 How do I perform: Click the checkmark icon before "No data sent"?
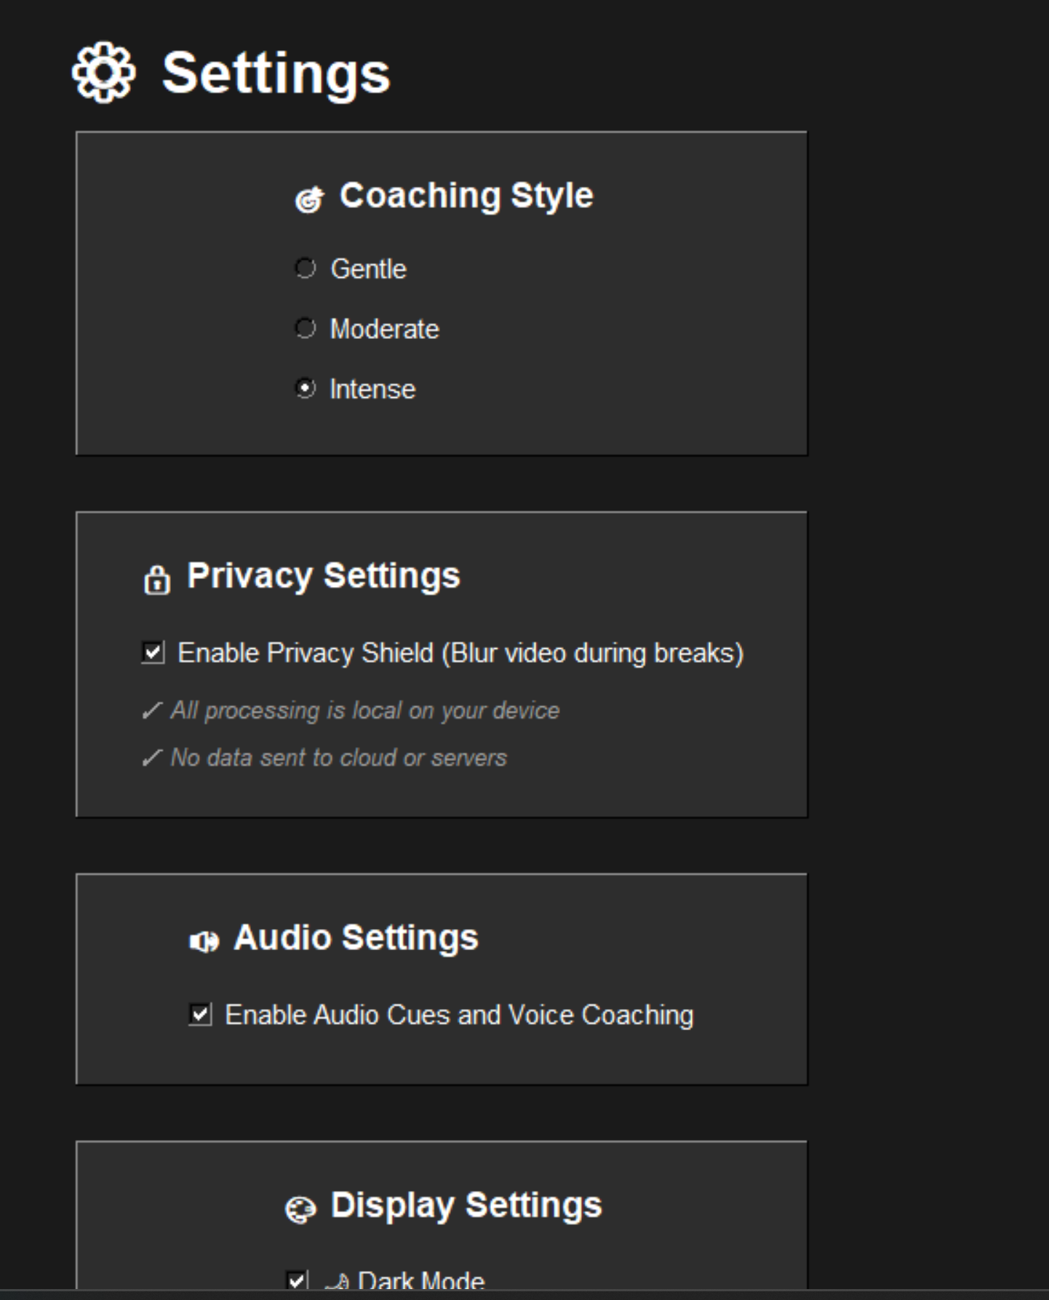click(x=152, y=758)
